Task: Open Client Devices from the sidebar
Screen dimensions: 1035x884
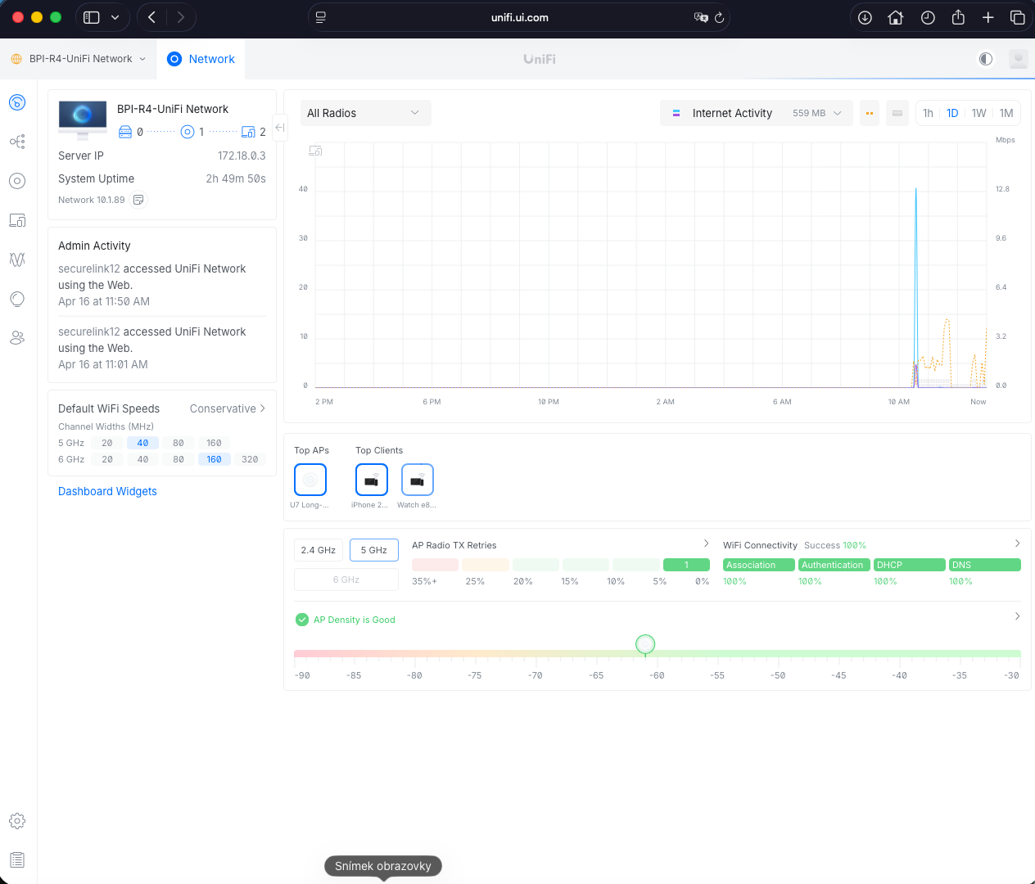Action: point(17,220)
